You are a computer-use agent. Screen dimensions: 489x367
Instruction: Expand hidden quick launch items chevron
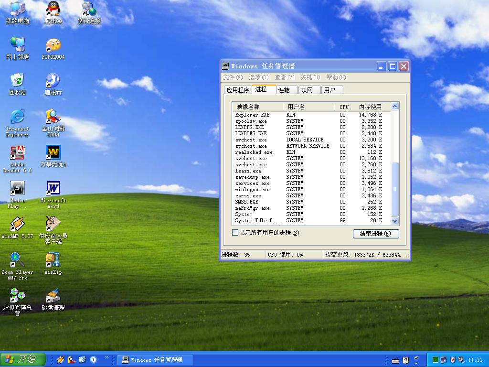107,357
